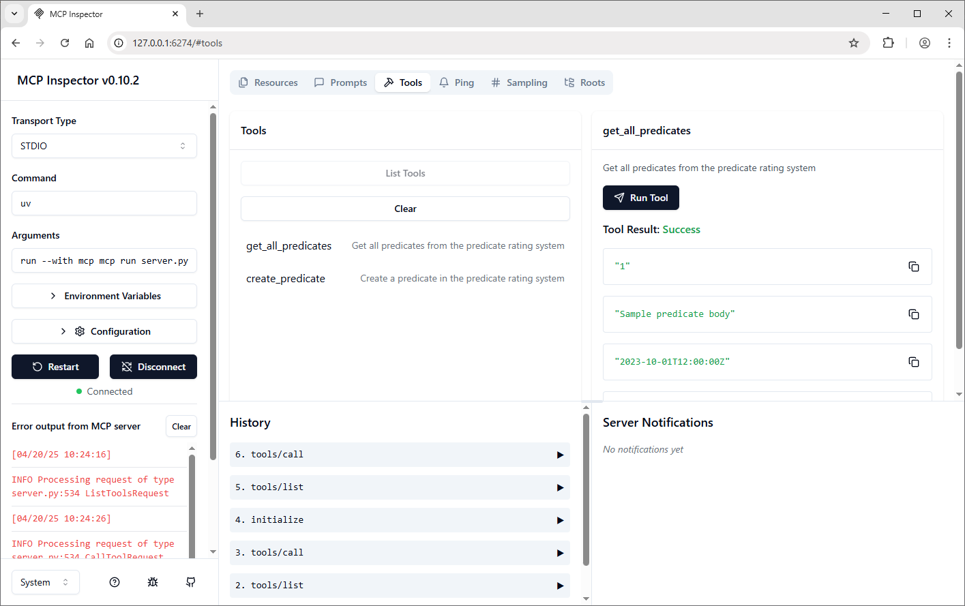Click the sidebar vertical scrollbar
The height and width of the screenshot is (606, 965).
point(213,286)
